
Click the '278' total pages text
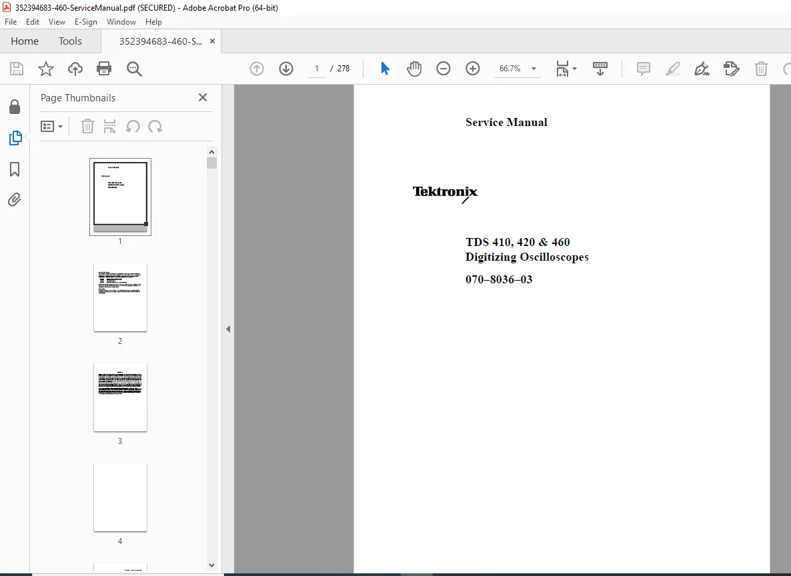click(343, 69)
